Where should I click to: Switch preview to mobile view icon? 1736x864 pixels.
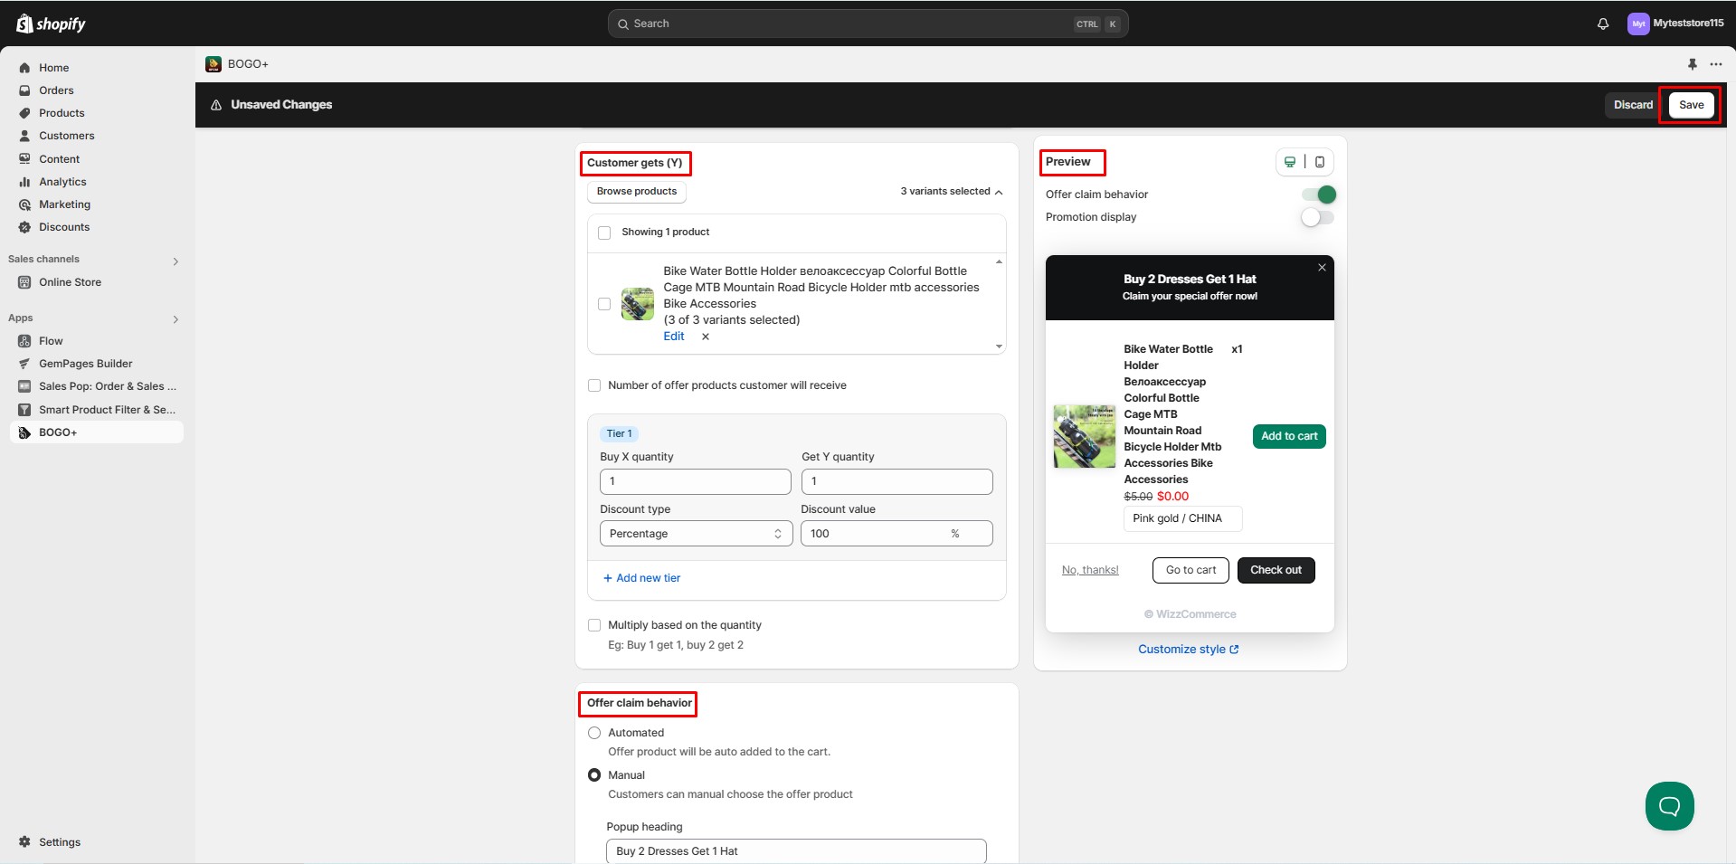[x=1319, y=162]
